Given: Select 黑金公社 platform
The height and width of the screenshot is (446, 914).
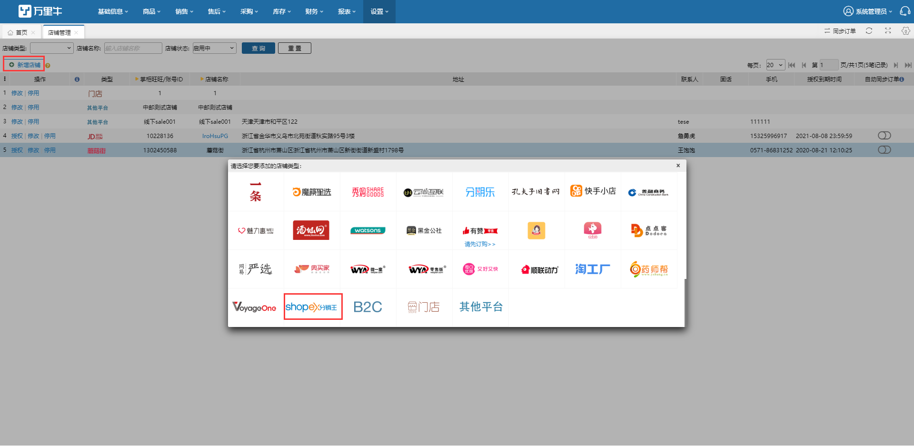Looking at the screenshot, I should click(424, 230).
